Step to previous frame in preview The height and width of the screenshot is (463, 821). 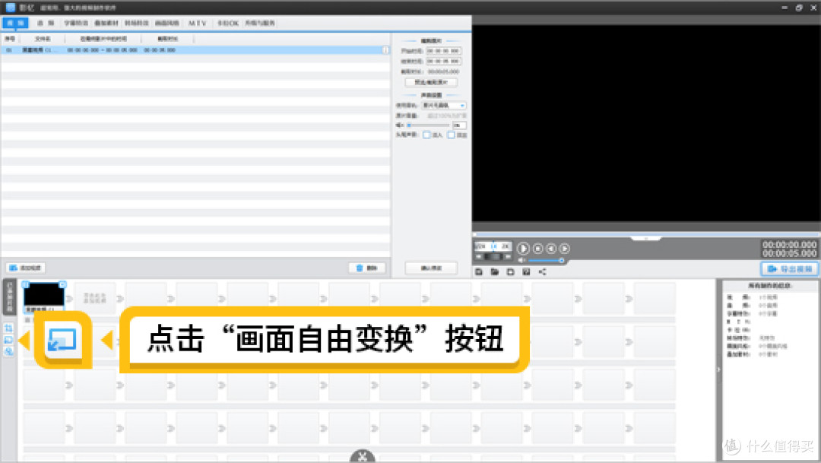(551, 249)
